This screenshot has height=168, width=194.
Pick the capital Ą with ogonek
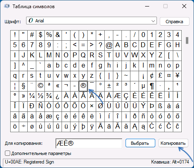[134, 127]
